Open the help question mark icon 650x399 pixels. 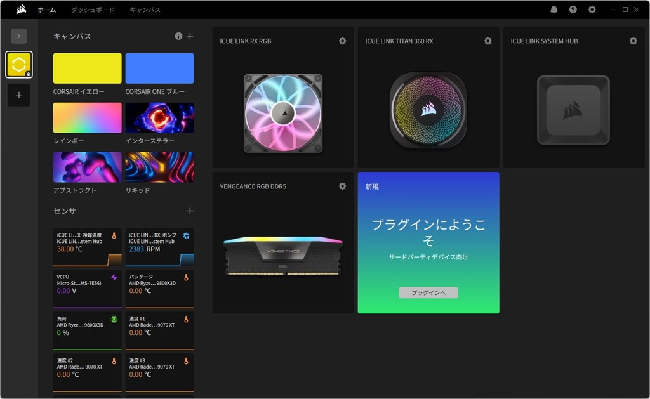(573, 10)
